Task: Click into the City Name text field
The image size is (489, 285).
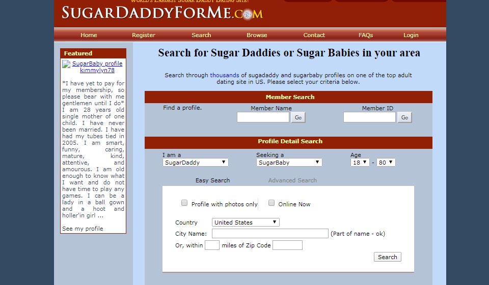Action: (270, 234)
